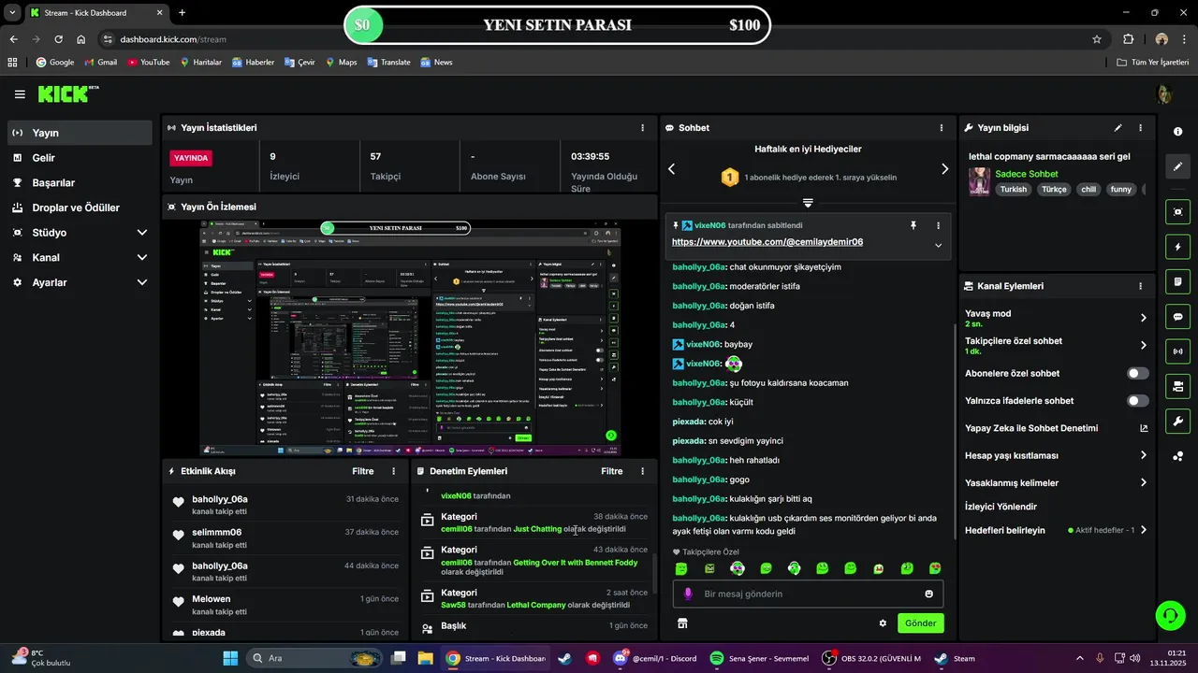
Task: Select Yayın in the sidebar
Action: point(80,133)
